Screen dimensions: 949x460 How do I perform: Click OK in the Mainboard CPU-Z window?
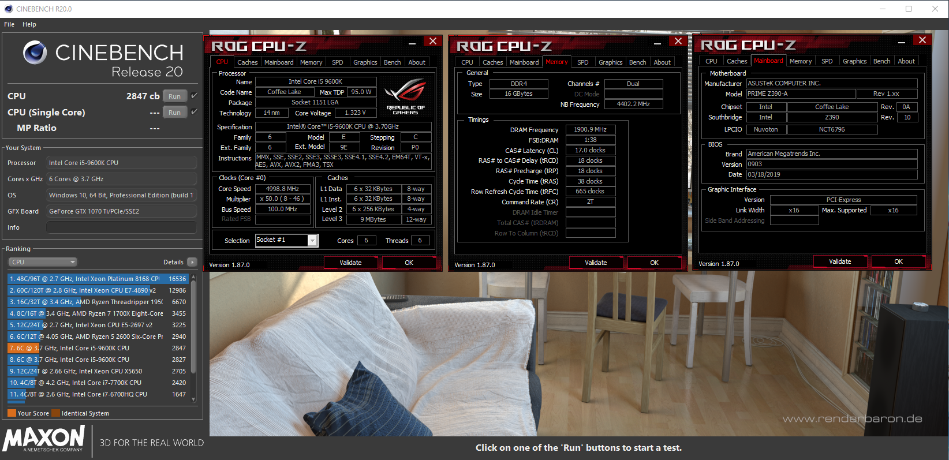pos(898,261)
